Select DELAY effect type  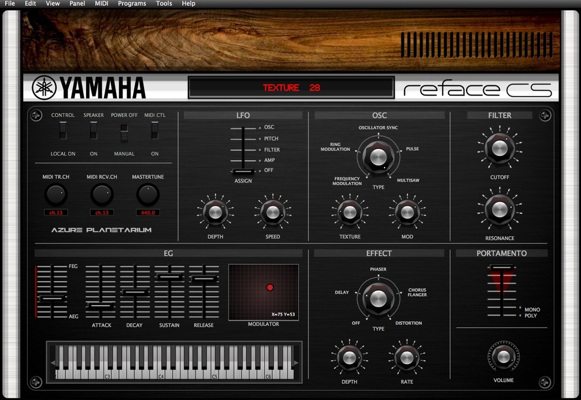point(342,292)
